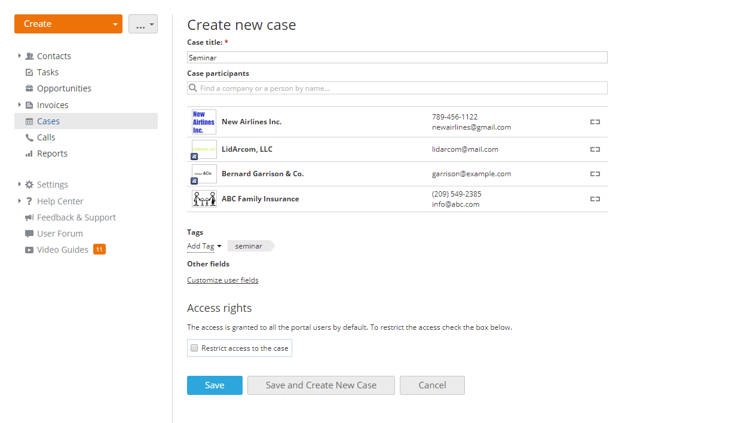This screenshot has height=423, width=741.
Task: Open the Customize user fields link
Action: click(x=222, y=280)
